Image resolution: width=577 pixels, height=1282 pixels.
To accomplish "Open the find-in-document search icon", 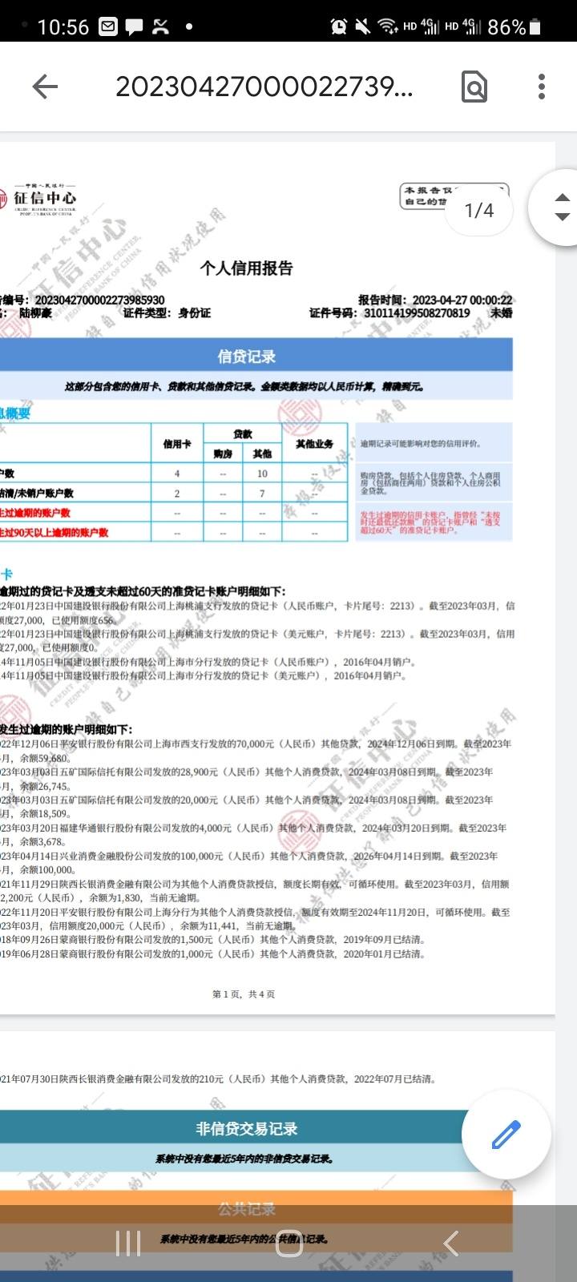I will [x=474, y=87].
